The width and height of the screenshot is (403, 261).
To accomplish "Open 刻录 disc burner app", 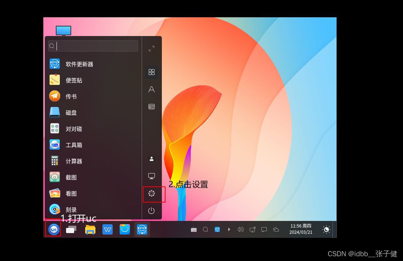I will pyautogui.click(x=94, y=210).
